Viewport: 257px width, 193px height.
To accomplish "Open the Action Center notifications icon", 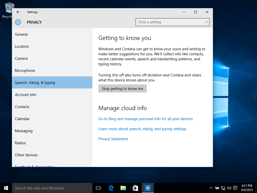I will coord(235,188).
